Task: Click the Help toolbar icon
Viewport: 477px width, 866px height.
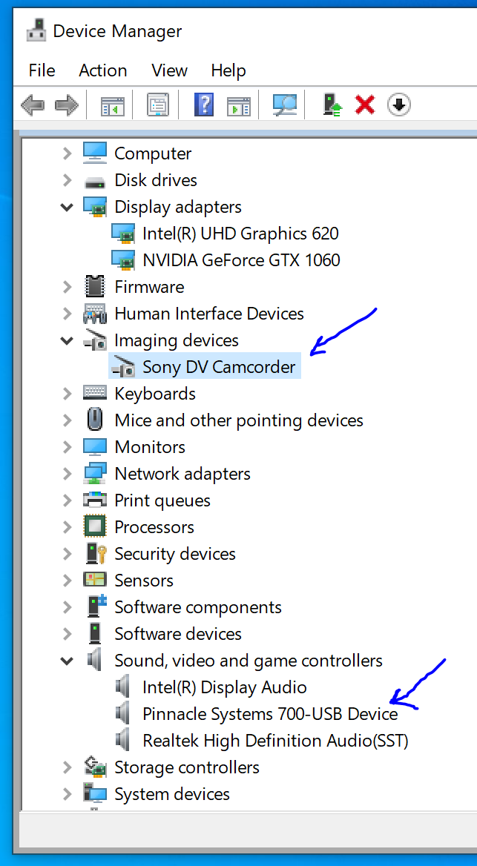Action: 203,105
